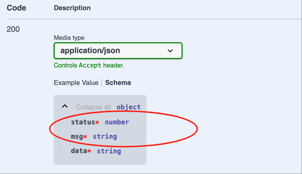Click the string type beside msg
The height and width of the screenshot is (174, 302).
point(105,137)
